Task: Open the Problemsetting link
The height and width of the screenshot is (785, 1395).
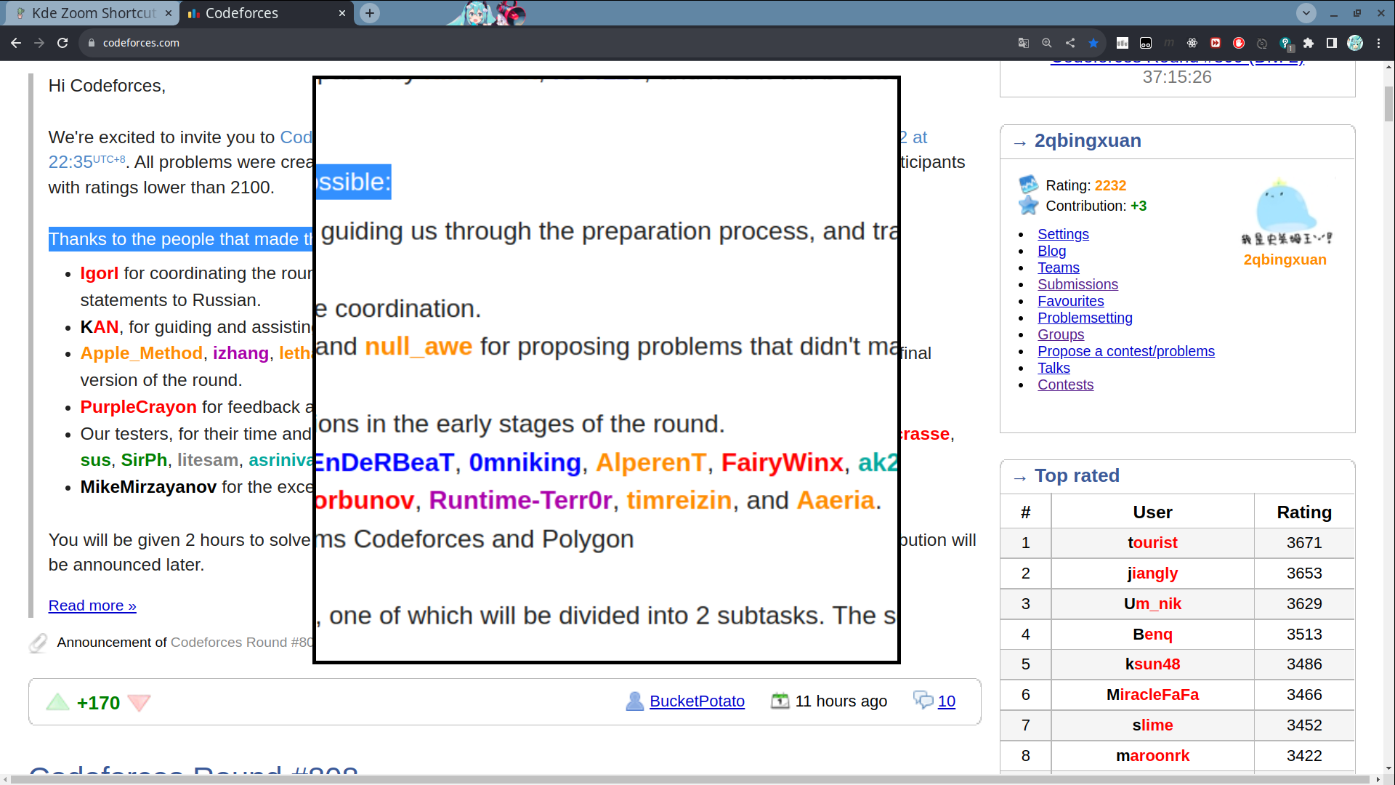Action: (1085, 318)
